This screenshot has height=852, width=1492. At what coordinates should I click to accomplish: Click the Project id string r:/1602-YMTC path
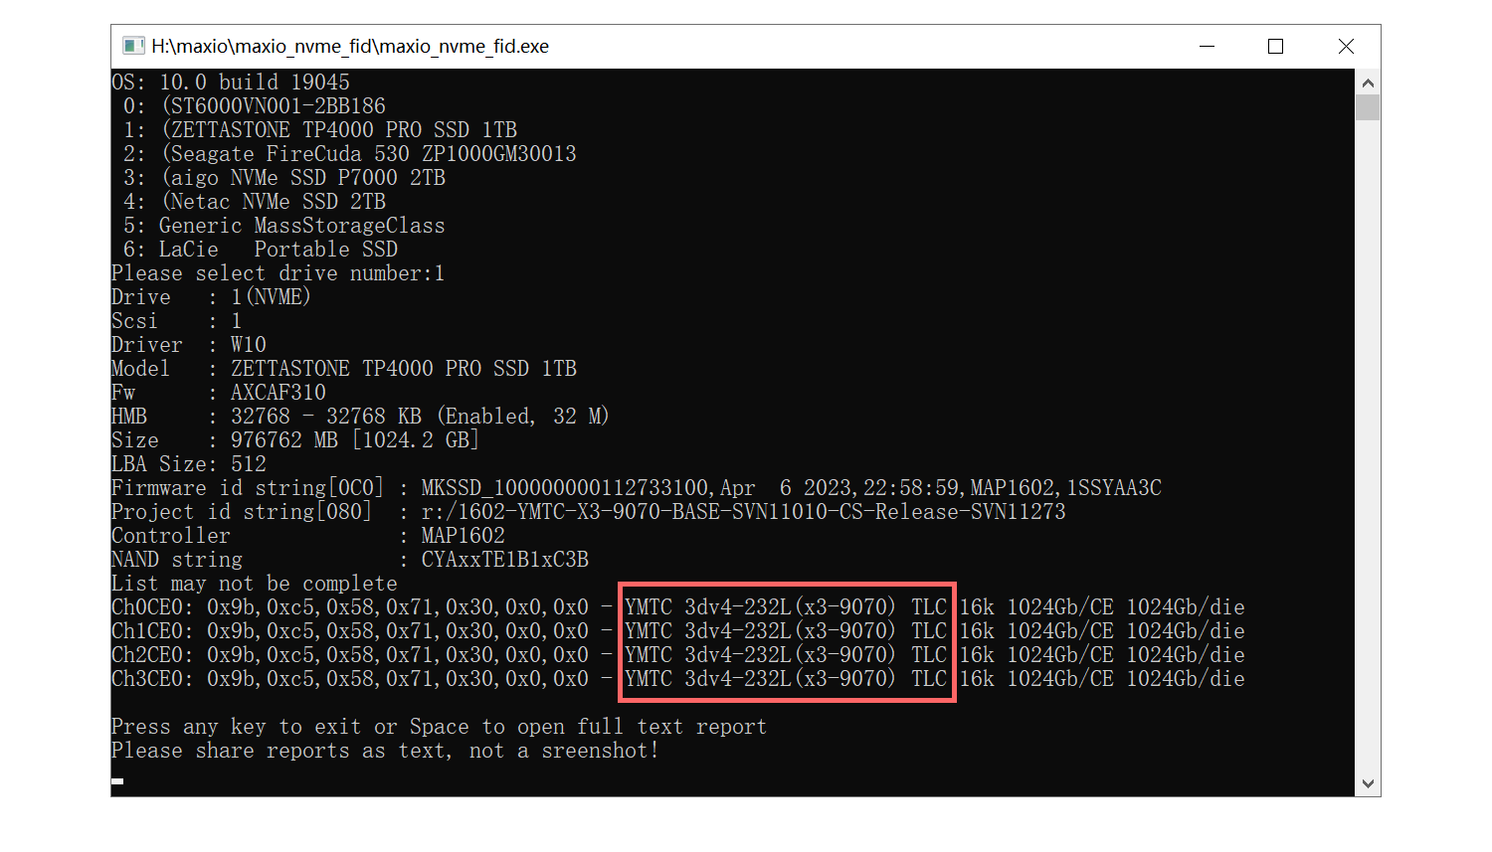click(744, 512)
